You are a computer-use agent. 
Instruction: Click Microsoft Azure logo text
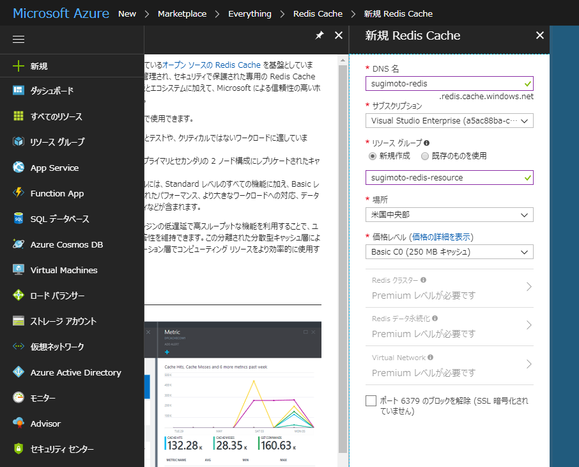point(61,13)
